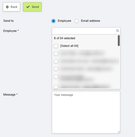Click the Back button

(11, 7)
